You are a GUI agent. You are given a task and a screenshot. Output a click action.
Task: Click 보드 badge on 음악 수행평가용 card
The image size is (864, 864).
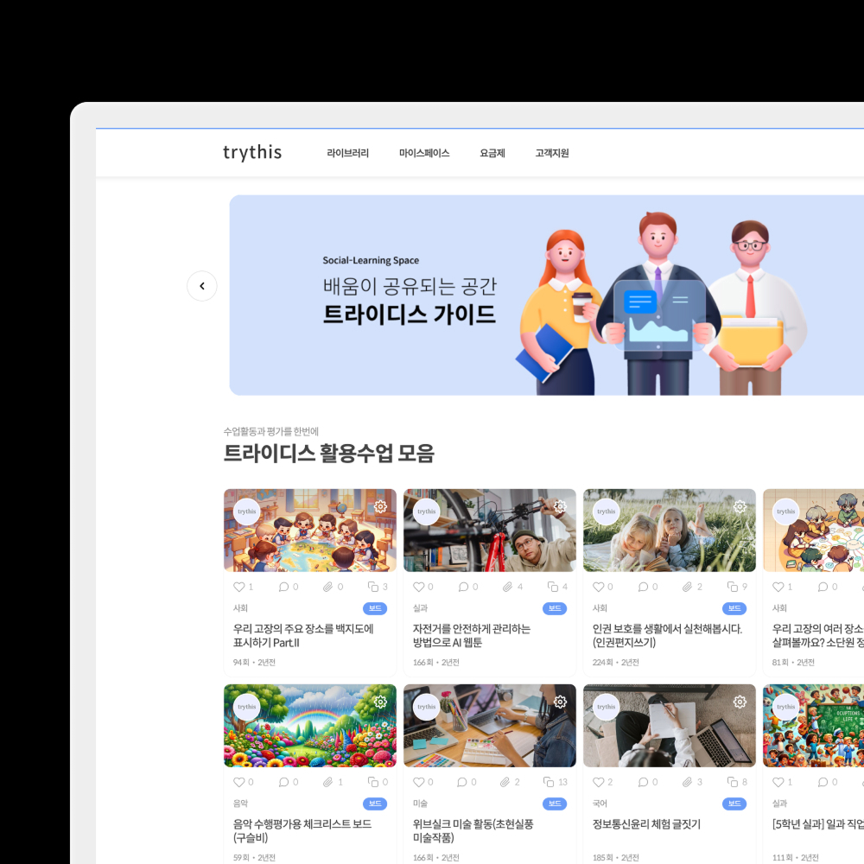coord(375,804)
